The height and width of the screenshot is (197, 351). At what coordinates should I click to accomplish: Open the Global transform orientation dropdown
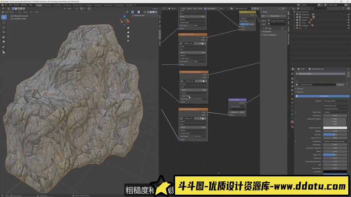[69, 9]
